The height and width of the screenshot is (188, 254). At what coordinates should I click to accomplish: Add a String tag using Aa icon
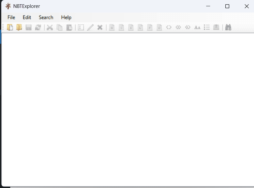(x=197, y=27)
